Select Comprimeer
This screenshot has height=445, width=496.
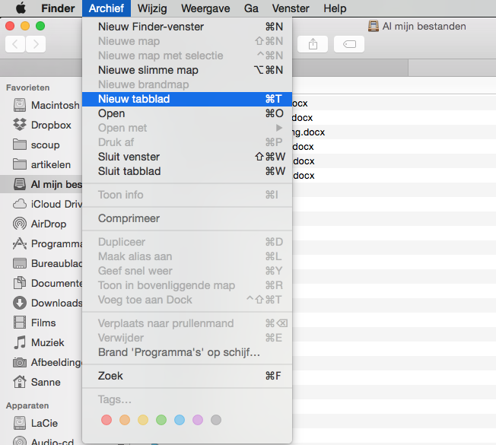(187, 218)
